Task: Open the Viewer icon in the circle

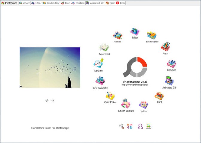Action: [x=118, y=36]
